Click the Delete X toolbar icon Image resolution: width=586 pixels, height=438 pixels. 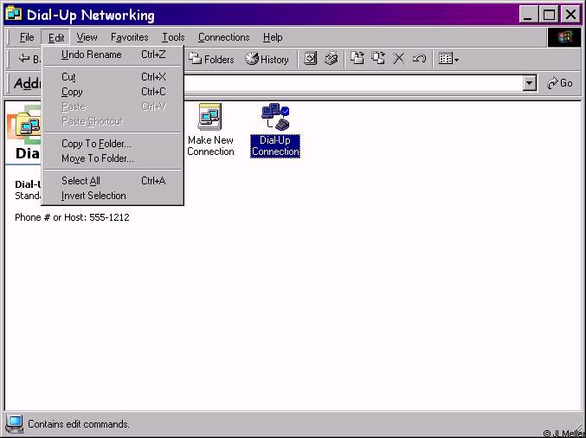click(x=399, y=59)
